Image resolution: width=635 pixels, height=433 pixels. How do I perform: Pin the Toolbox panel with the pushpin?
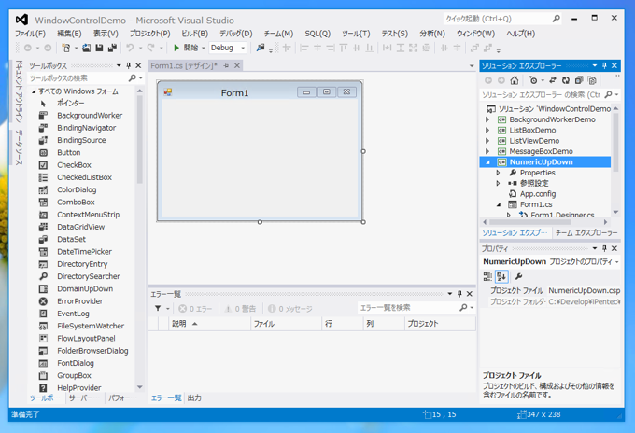(x=128, y=65)
